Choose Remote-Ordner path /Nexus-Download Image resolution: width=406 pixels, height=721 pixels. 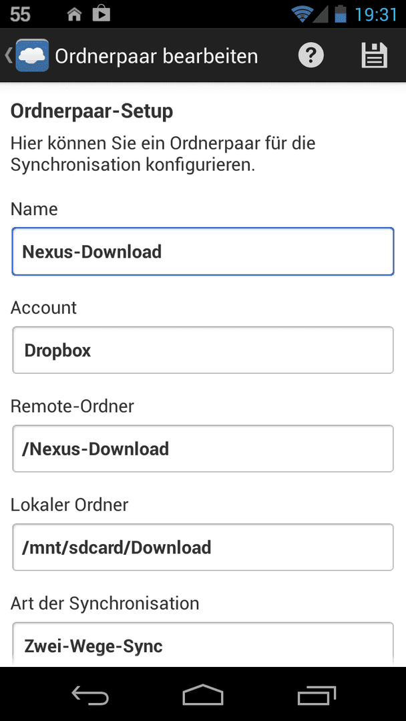pos(203,449)
